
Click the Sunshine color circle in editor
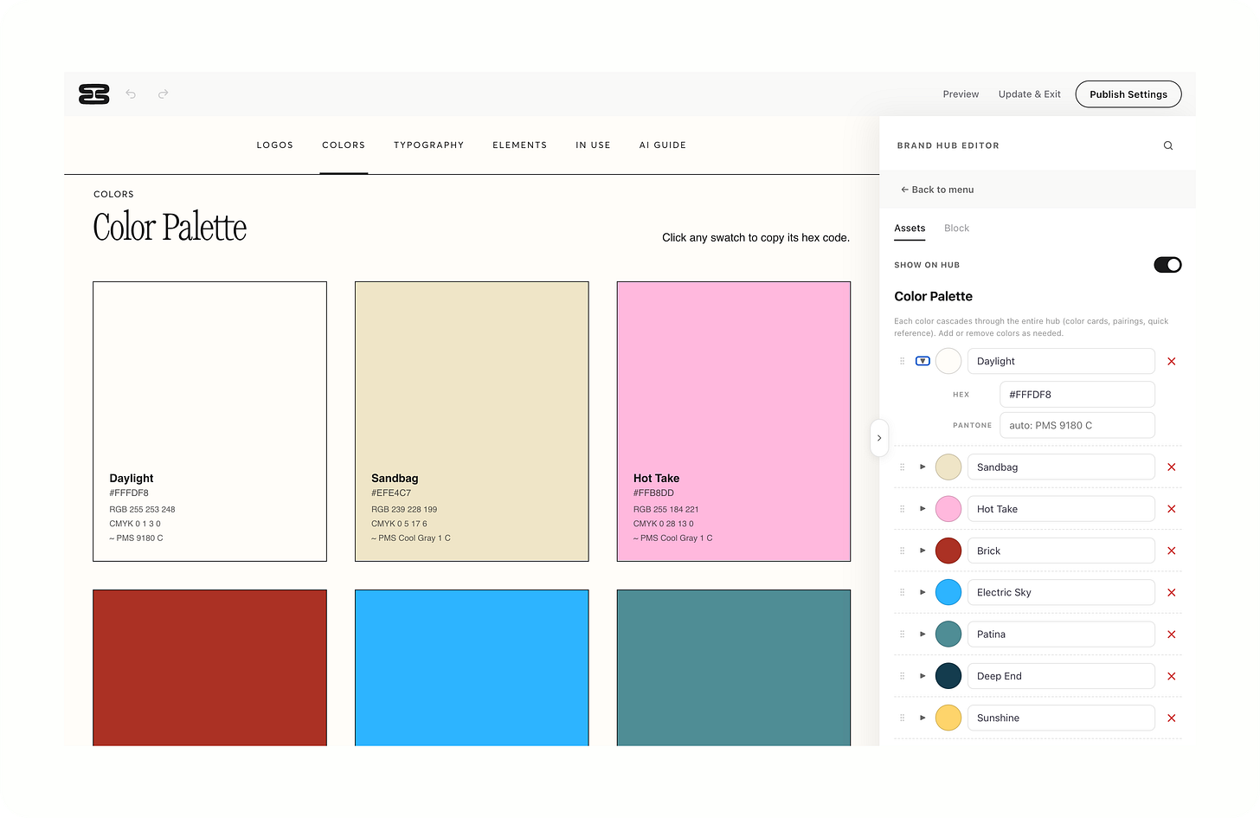tap(948, 718)
